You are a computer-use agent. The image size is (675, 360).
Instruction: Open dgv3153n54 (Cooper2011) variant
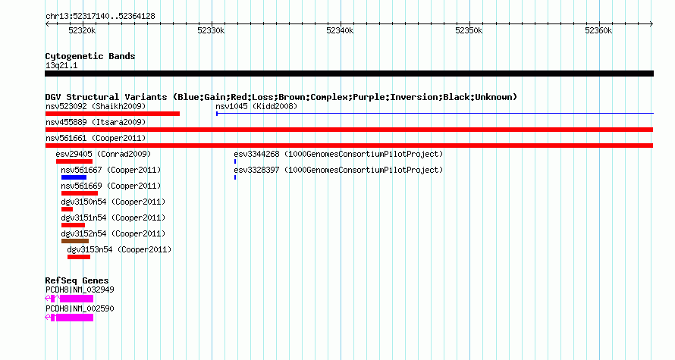click(119, 249)
